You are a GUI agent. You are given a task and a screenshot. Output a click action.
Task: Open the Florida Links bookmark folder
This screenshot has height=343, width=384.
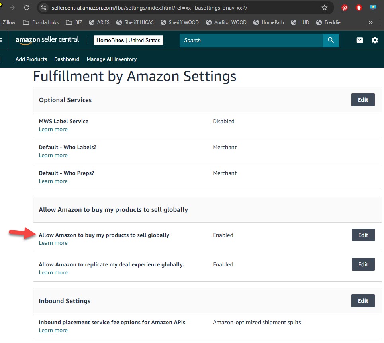click(41, 22)
